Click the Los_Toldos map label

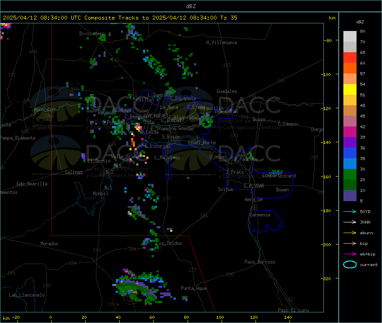(169, 243)
